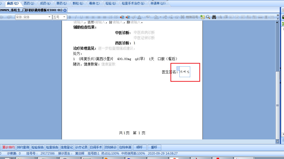
Task: Click 双向转诊 button
Action: 110,147
